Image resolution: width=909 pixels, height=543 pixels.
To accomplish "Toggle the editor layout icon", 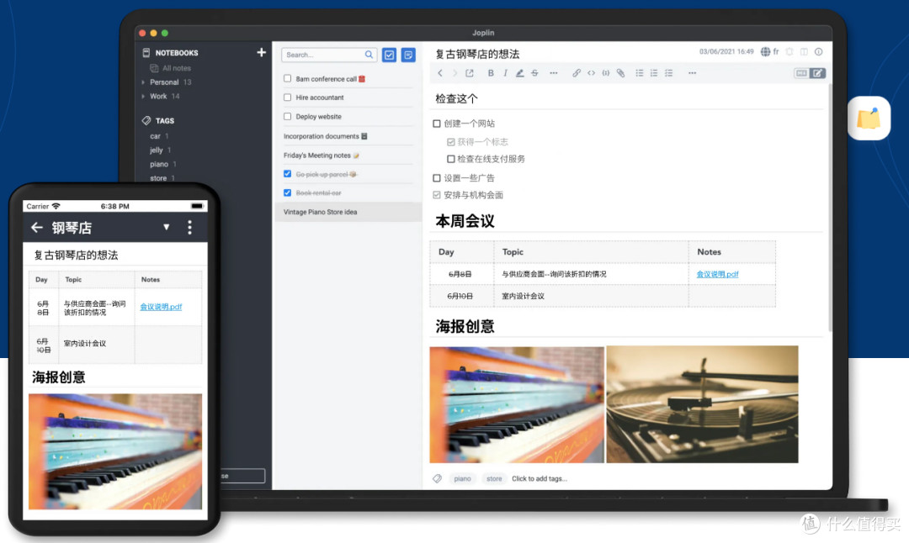I will click(x=804, y=51).
